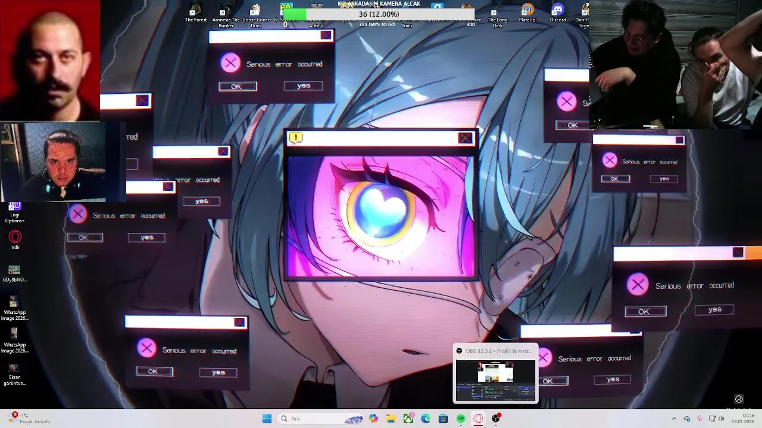
Task: Open Copilot from the taskbar
Action: tap(373, 418)
